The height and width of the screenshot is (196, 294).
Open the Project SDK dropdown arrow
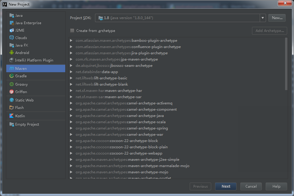(263, 18)
